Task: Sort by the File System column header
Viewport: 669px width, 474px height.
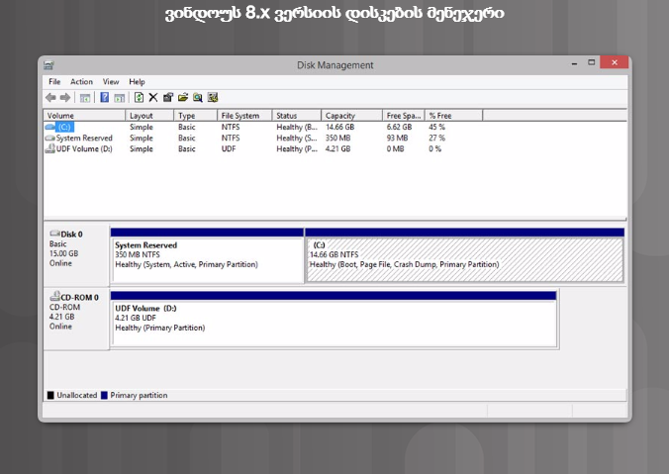Action: (245, 116)
